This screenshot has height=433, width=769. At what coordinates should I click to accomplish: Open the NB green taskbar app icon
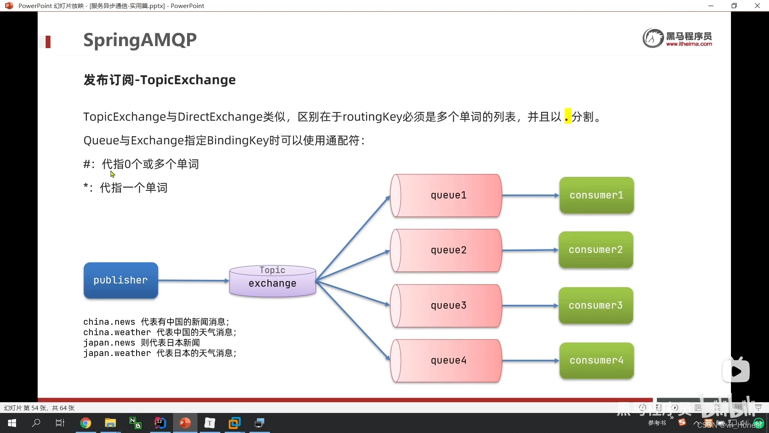[x=135, y=423]
